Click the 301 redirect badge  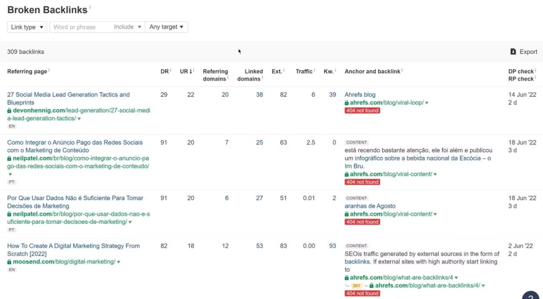click(x=356, y=286)
